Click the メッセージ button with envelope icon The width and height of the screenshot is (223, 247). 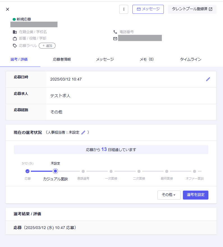tap(148, 9)
